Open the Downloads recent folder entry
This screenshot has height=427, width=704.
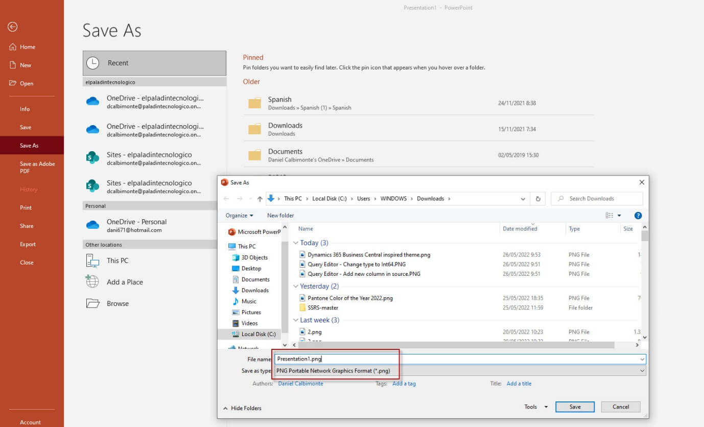pyautogui.click(x=418, y=129)
